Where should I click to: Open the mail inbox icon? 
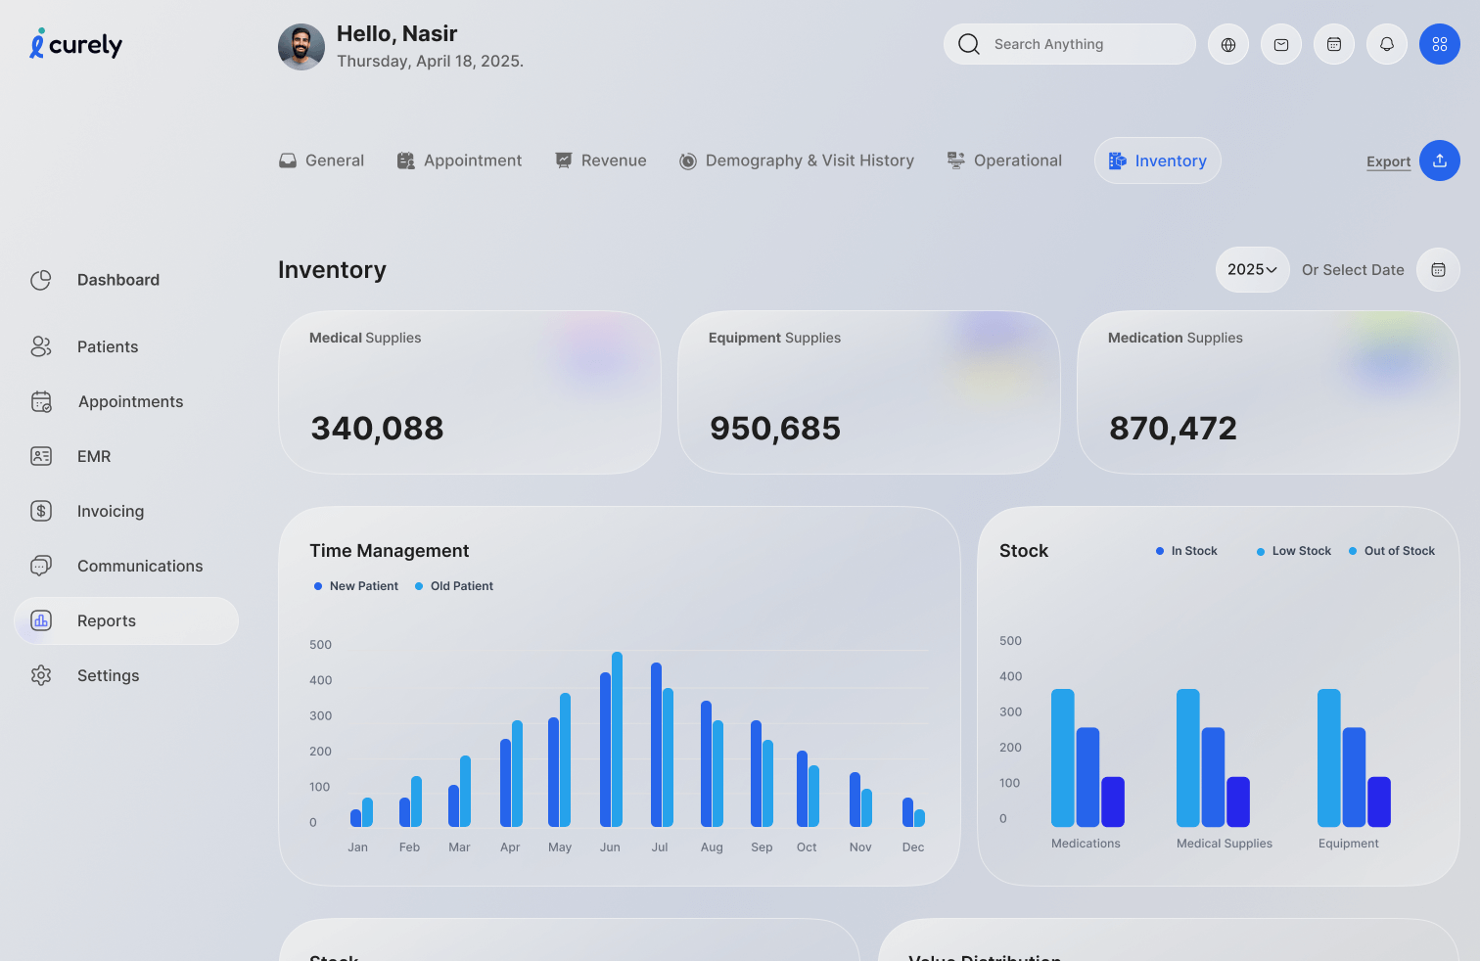[x=1281, y=44]
